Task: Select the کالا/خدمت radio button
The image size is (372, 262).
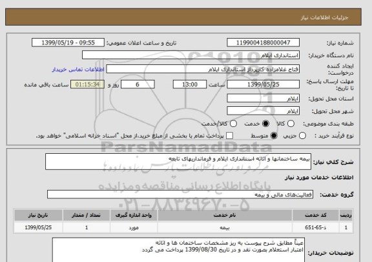Action: (x=233, y=124)
